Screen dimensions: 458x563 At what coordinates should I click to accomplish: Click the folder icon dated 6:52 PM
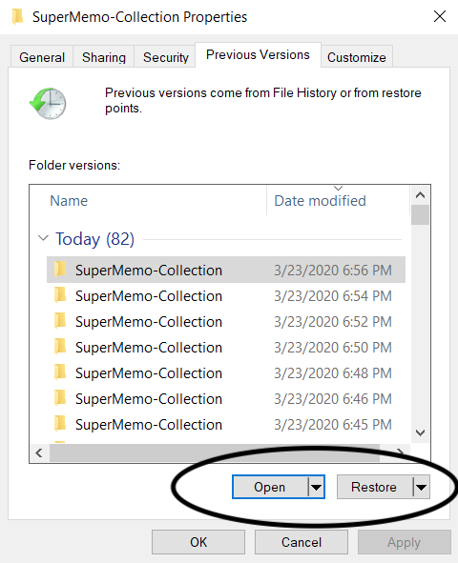[x=60, y=321]
